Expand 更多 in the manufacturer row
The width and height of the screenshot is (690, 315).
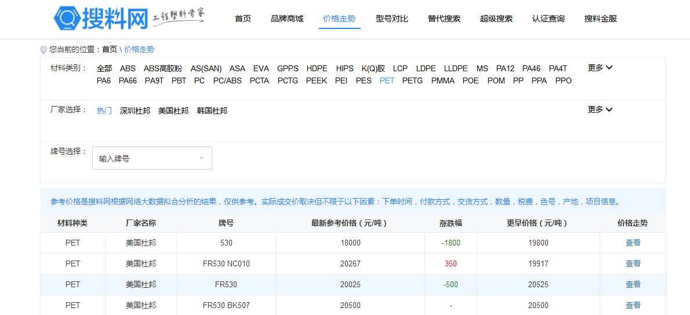[x=600, y=109]
